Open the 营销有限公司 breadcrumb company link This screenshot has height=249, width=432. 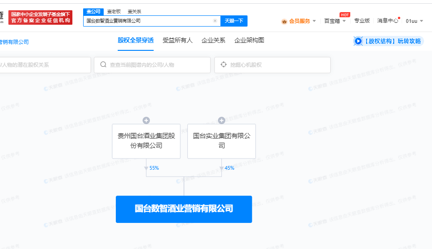point(14,42)
